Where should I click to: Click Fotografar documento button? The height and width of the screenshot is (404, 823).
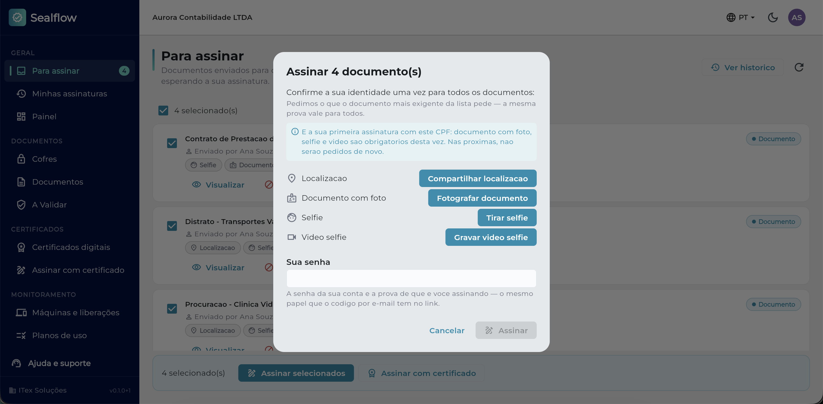482,198
